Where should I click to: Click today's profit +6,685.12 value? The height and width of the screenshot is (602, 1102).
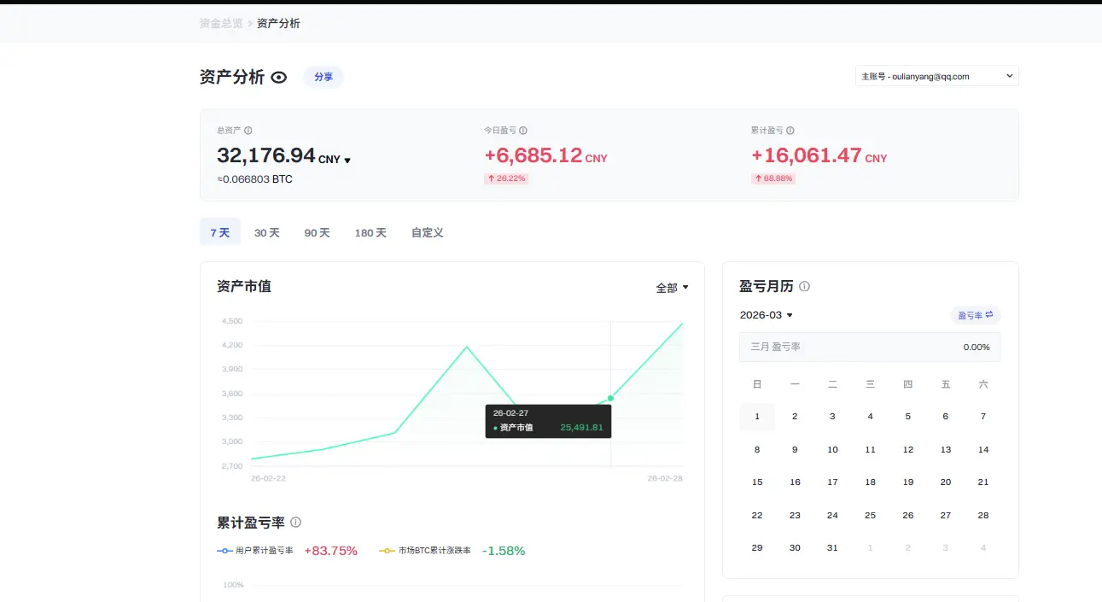click(x=534, y=155)
